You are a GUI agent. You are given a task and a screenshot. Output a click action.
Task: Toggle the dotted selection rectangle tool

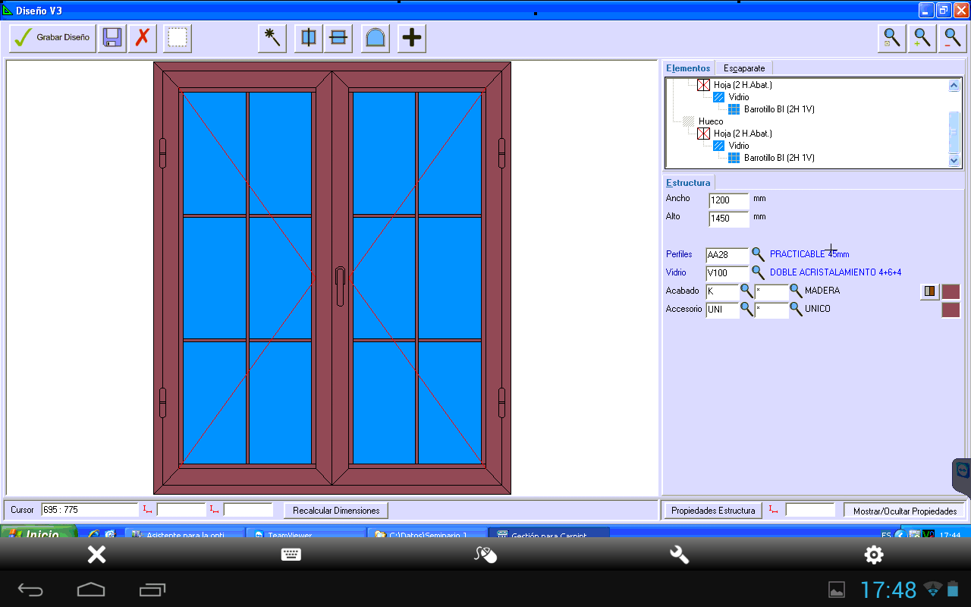pyautogui.click(x=178, y=38)
